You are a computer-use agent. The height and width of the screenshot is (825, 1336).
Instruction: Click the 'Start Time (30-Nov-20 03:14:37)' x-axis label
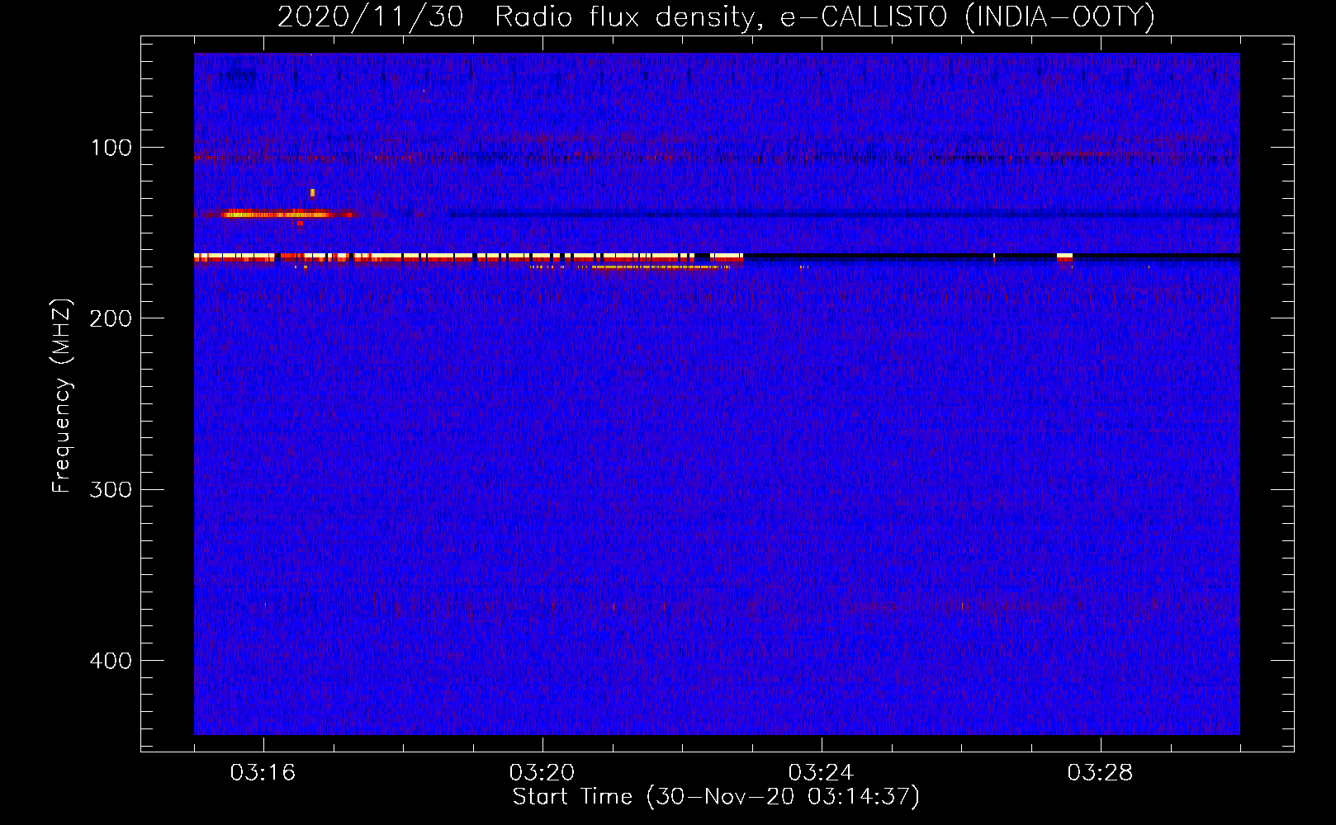tap(716, 797)
